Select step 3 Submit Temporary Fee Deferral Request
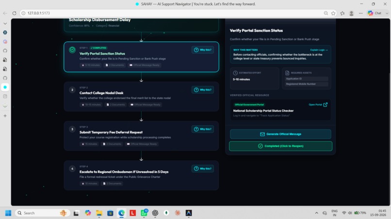Viewport: 391px width, 219px height. click(x=141, y=136)
